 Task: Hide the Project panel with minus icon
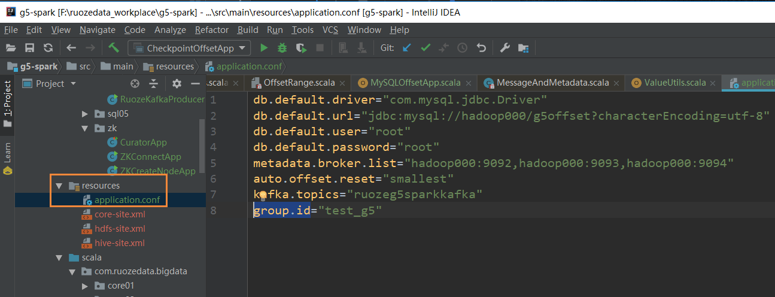click(195, 84)
